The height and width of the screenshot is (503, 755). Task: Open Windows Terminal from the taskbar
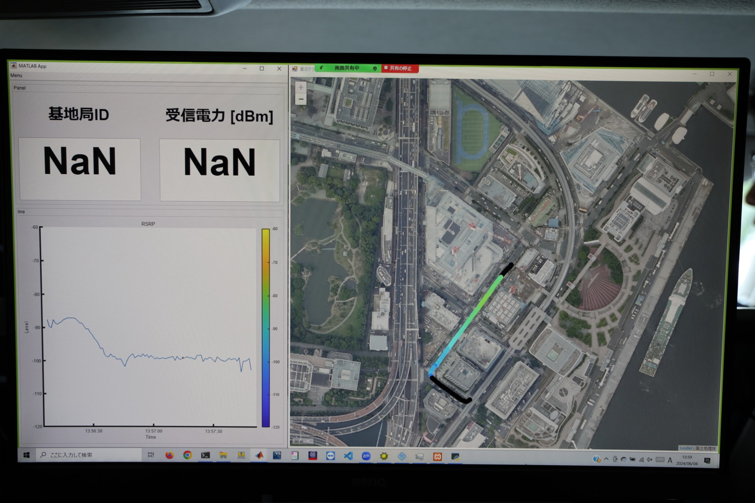pyautogui.click(x=205, y=456)
